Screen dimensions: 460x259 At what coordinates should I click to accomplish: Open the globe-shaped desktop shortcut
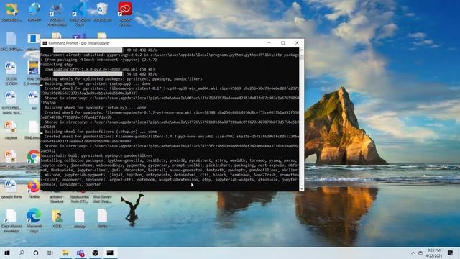(x=34, y=12)
